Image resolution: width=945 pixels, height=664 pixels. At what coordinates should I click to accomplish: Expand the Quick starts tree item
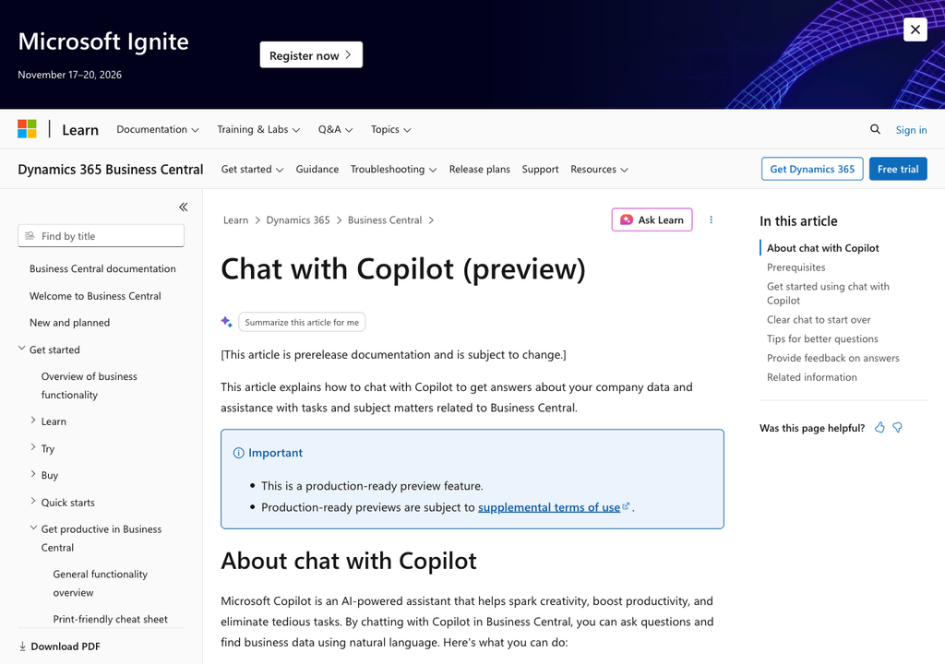tap(33, 502)
